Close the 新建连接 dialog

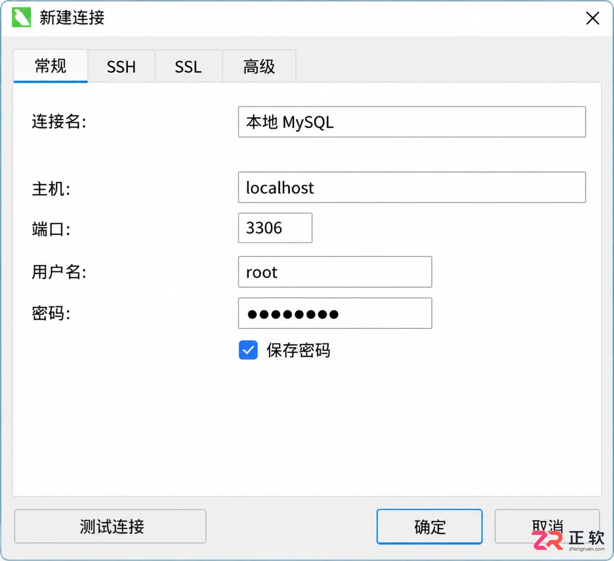(592, 18)
